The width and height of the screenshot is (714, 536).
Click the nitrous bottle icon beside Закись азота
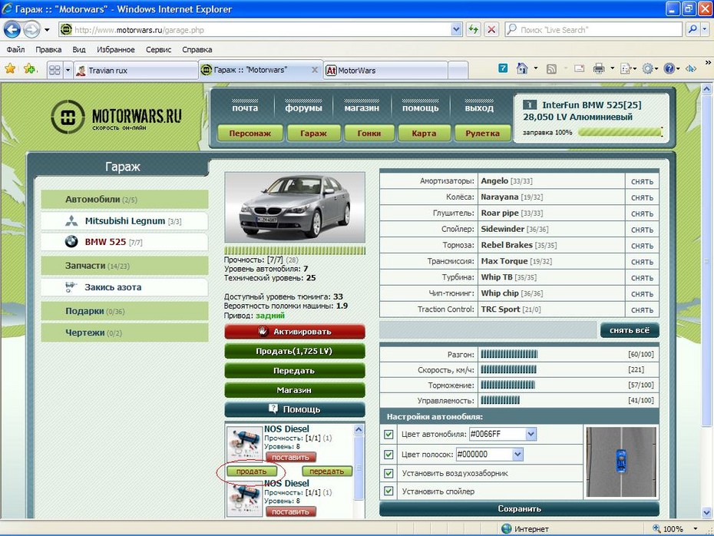pos(71,287)
